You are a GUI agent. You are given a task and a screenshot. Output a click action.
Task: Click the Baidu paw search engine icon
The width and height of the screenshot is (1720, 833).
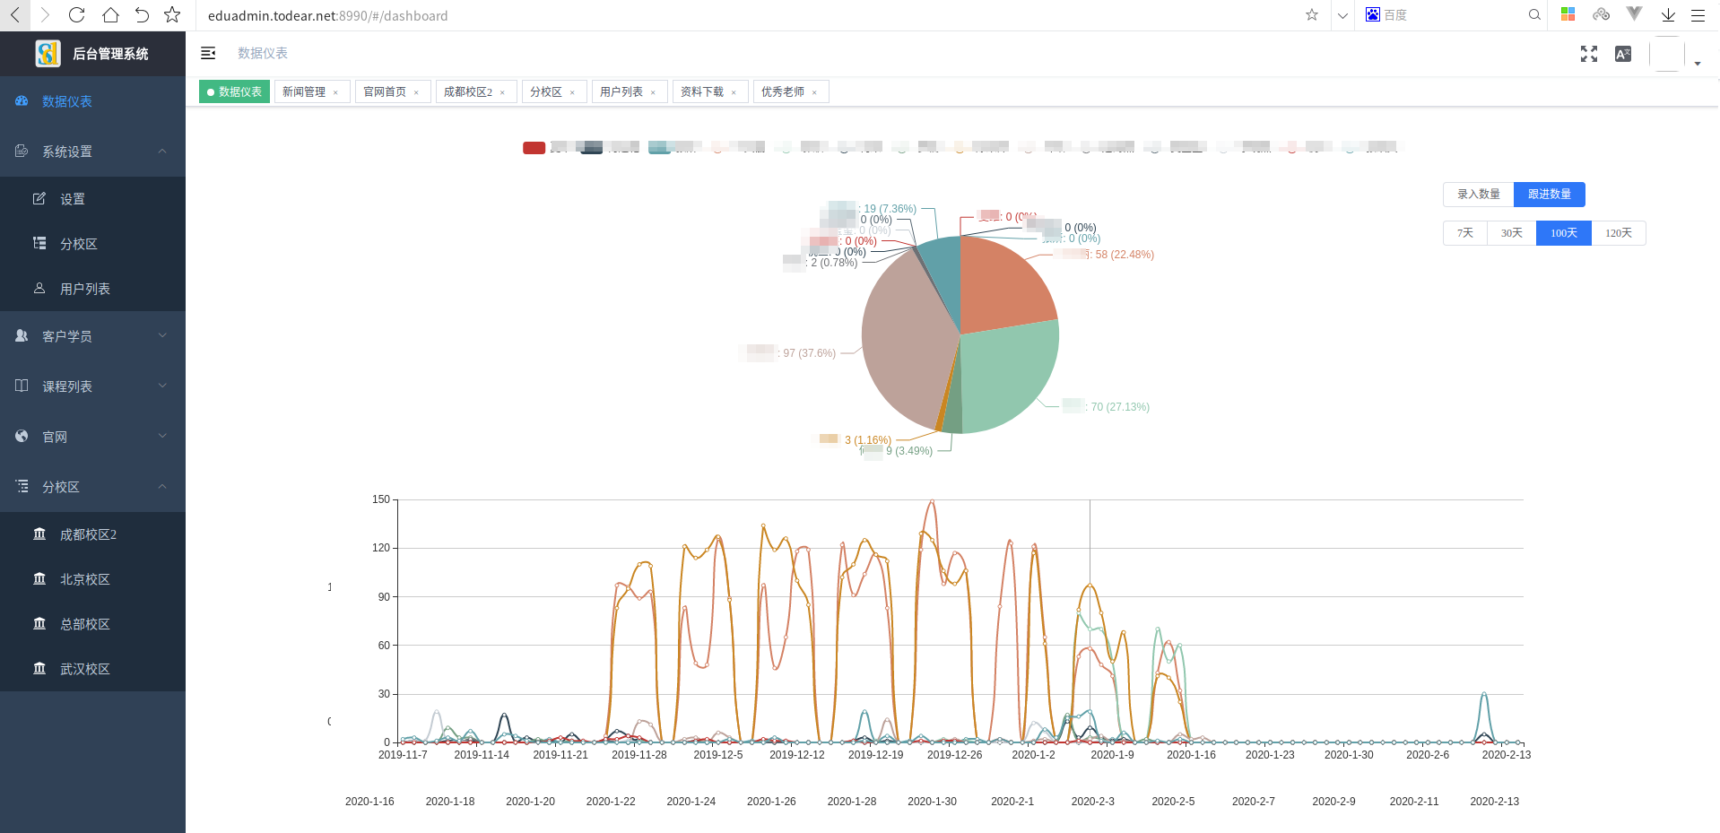(x=1373, y=14)
